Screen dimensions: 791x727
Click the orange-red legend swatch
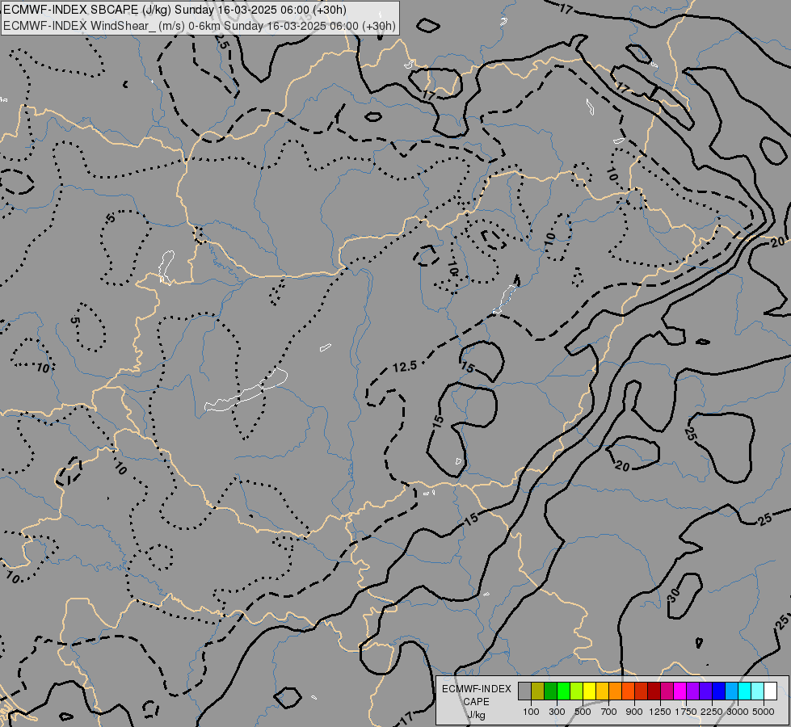(628, 691)
